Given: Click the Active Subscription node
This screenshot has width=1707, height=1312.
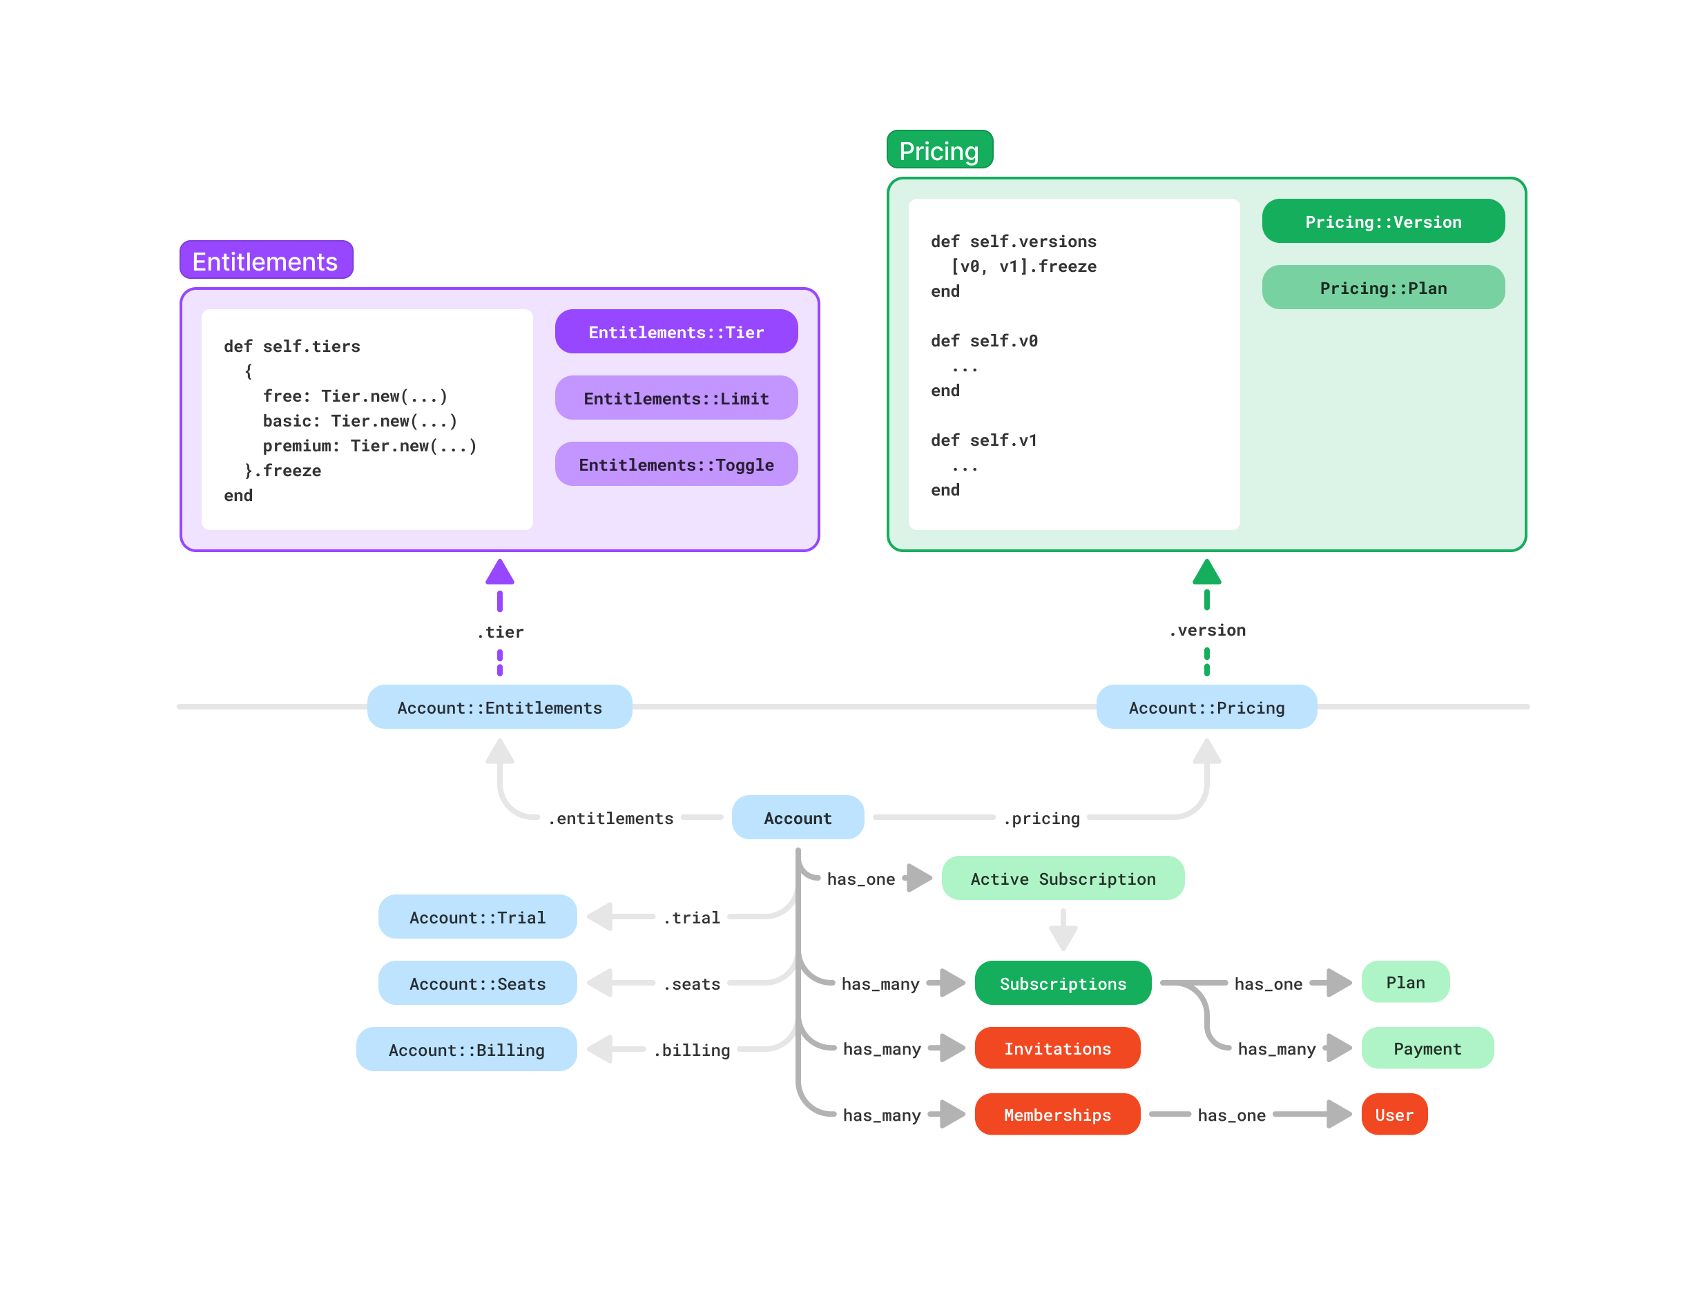Looking at the screenshot, I should pos(1063,879).
